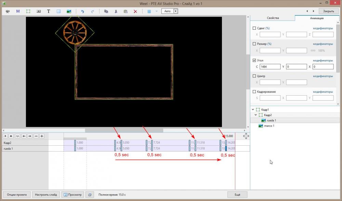Toggle the Размер aspect ratio link icon
Screen dimensions: 342x201
pyautogui.click(x=313, y=51)
